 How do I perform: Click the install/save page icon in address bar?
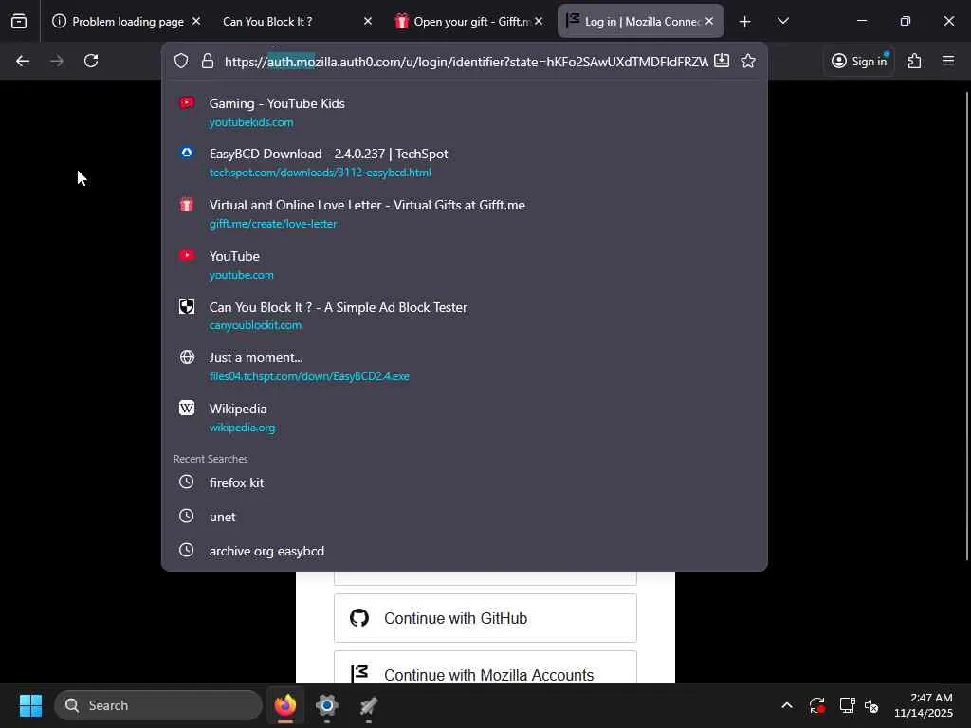click(x=722, y=61)
